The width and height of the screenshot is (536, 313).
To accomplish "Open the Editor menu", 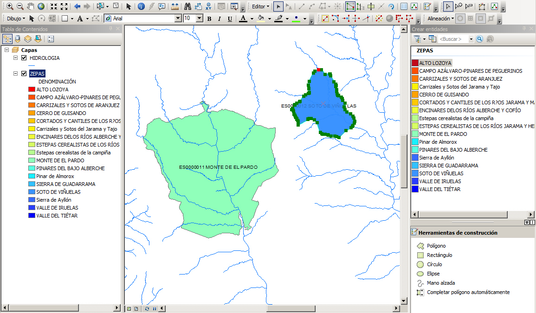I will coord(260,6).
